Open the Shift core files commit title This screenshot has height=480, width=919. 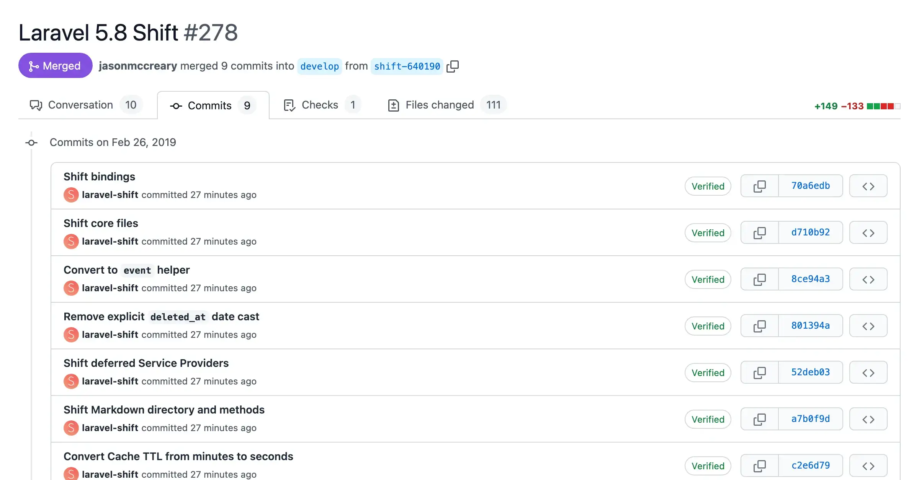pos(101,223)
